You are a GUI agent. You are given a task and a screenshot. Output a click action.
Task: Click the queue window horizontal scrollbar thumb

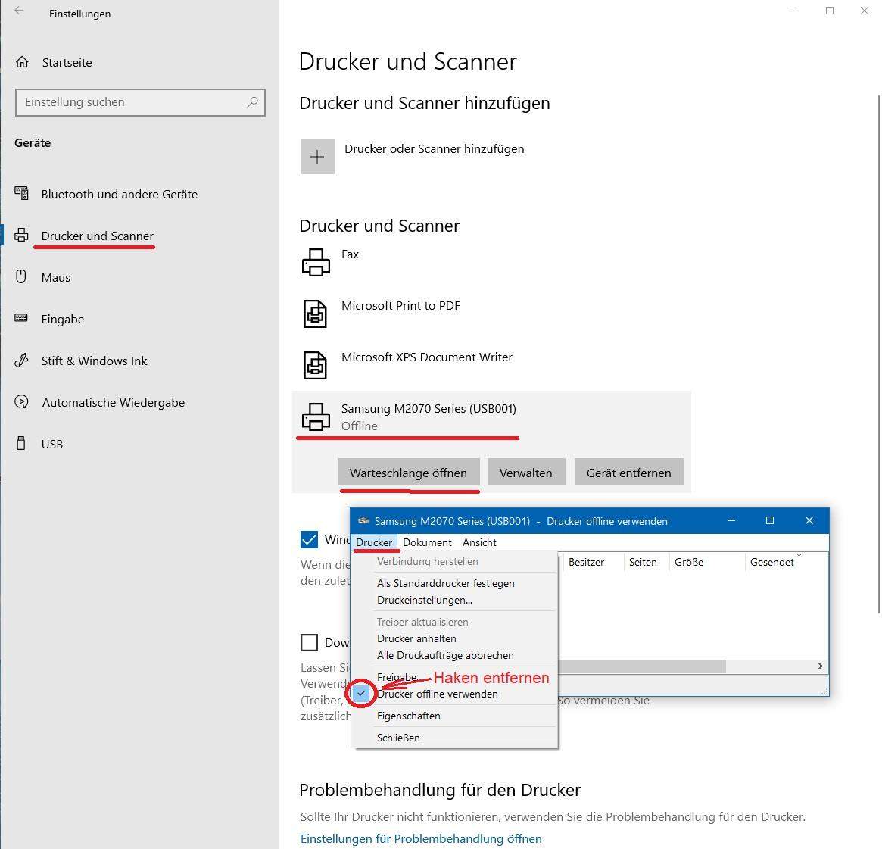coord(641,666)
